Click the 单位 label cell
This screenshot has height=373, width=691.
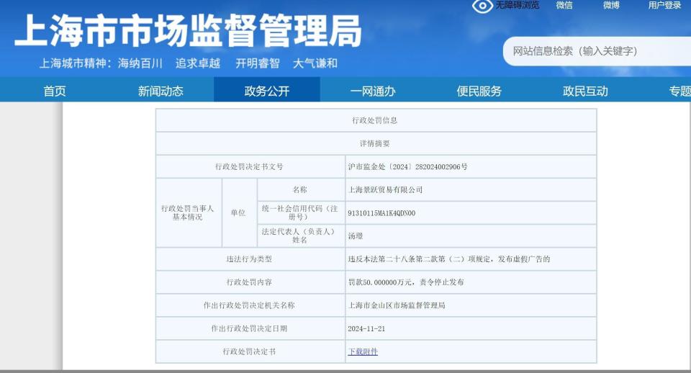[x=238, y=212]
